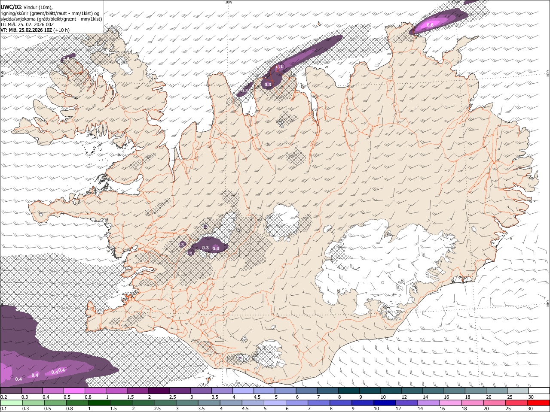
Task: Pick the violet swatch after 12 in rain legend
Action: click(x=406, y=403)
